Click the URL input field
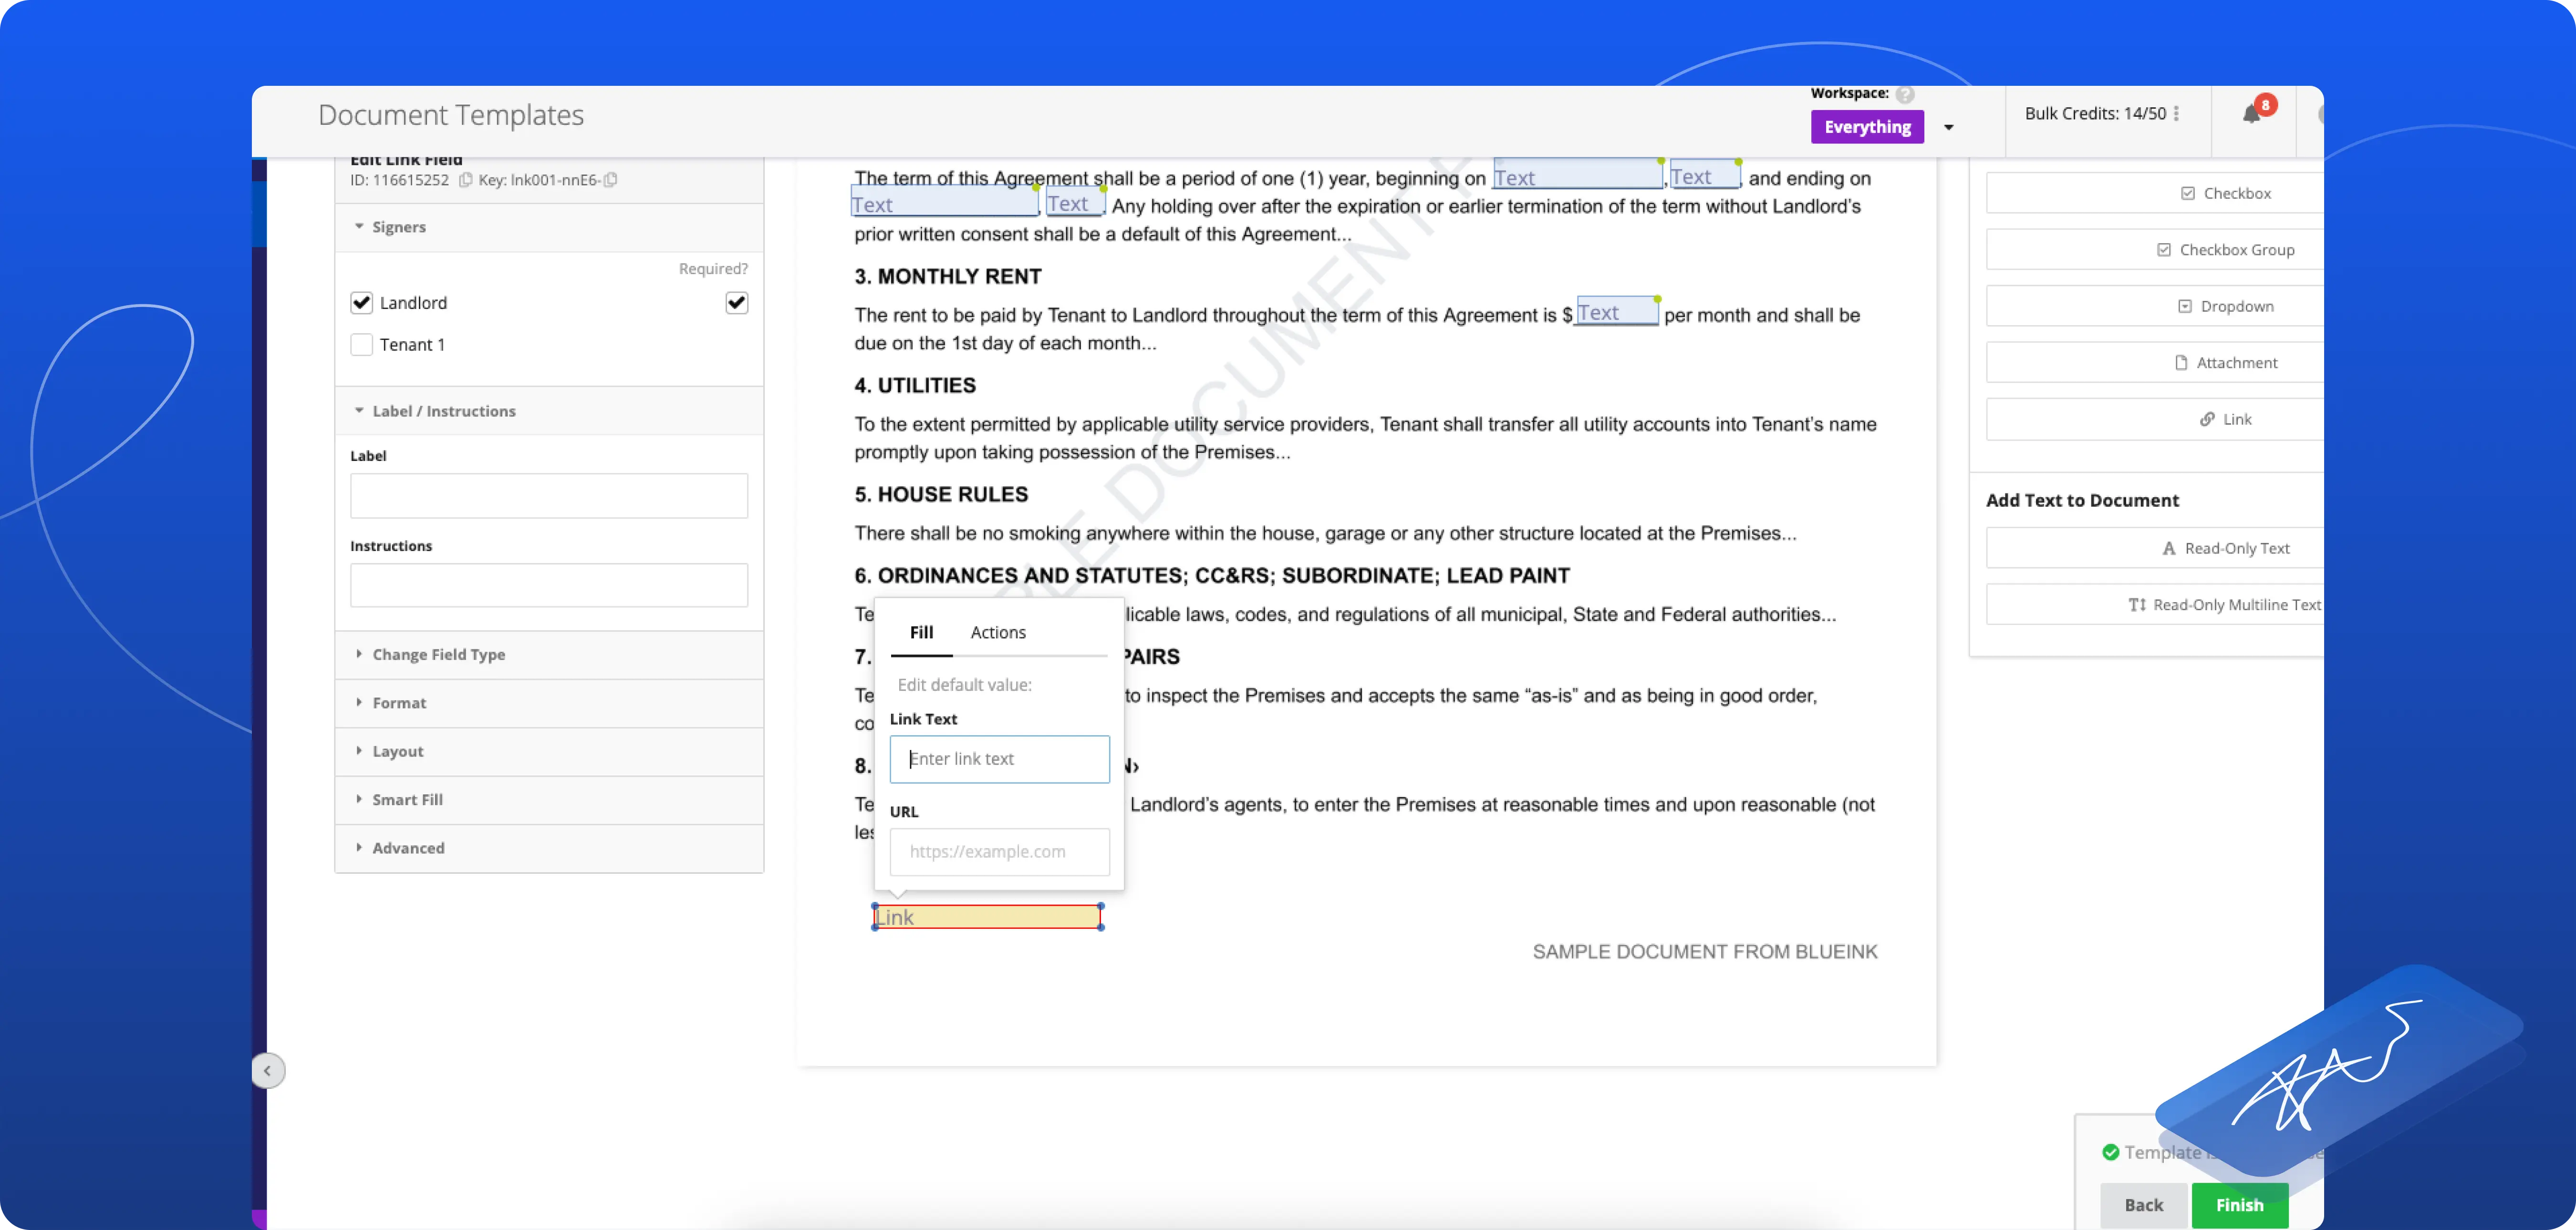The height and width of the screenshot is (1230, 2576). (999, 851)
